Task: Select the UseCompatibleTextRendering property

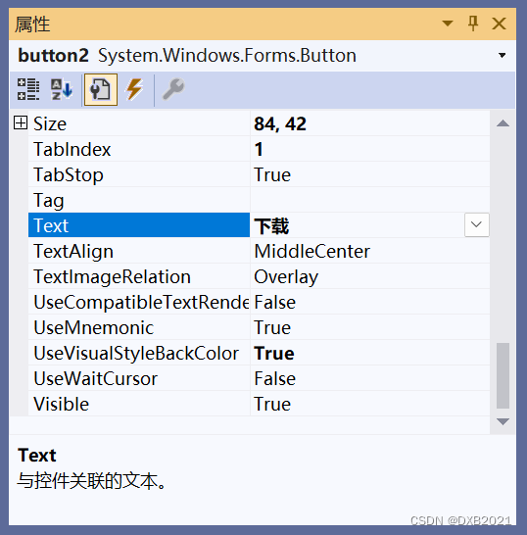Action: click(139, 303)
